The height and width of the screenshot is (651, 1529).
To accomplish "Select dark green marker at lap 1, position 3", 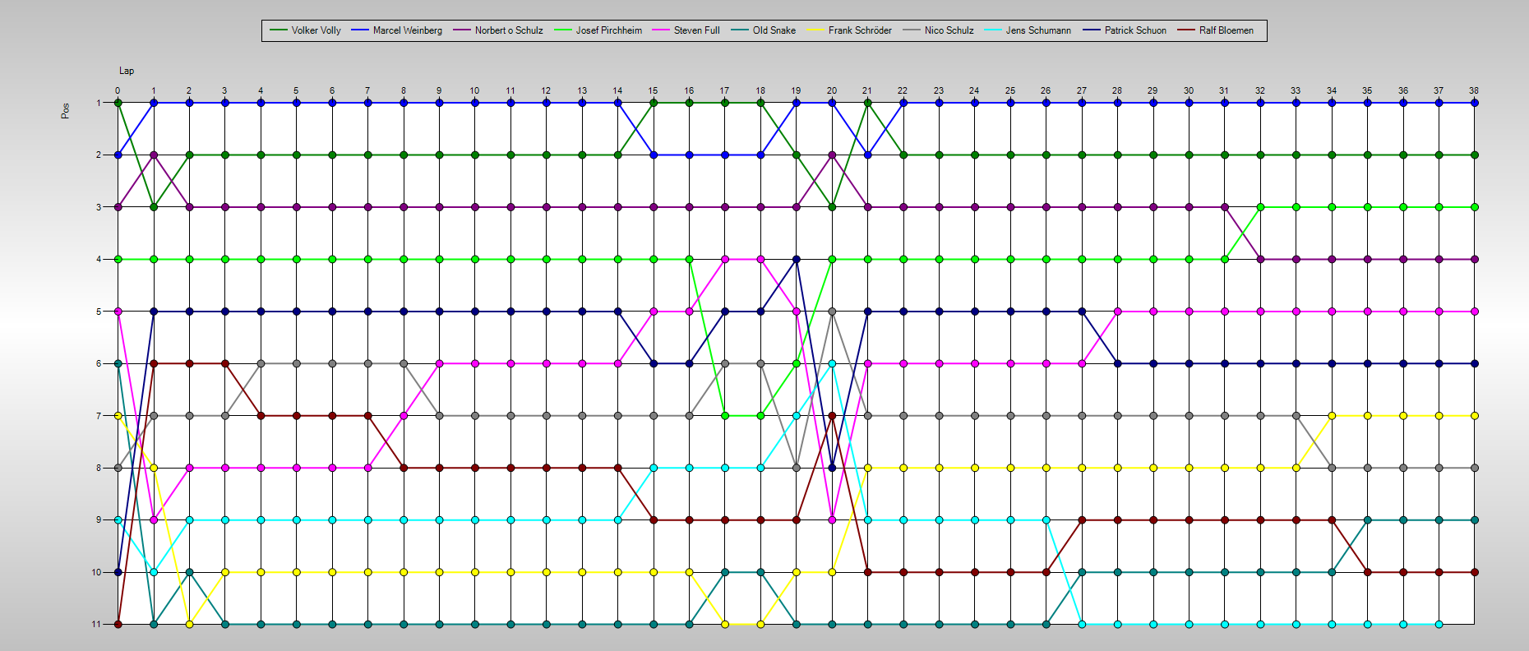I will click(x=154, y=207).
